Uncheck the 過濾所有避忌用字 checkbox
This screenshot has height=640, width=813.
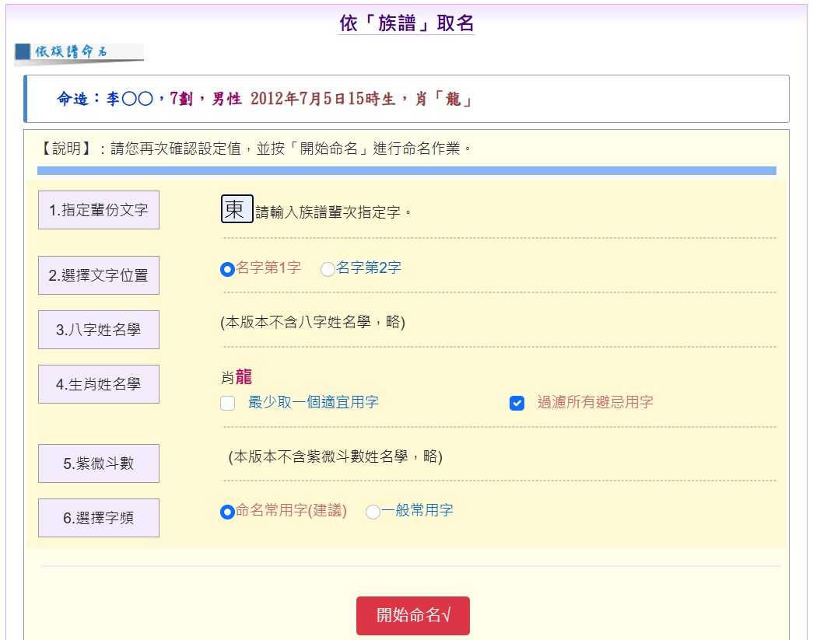pos(517,403)
